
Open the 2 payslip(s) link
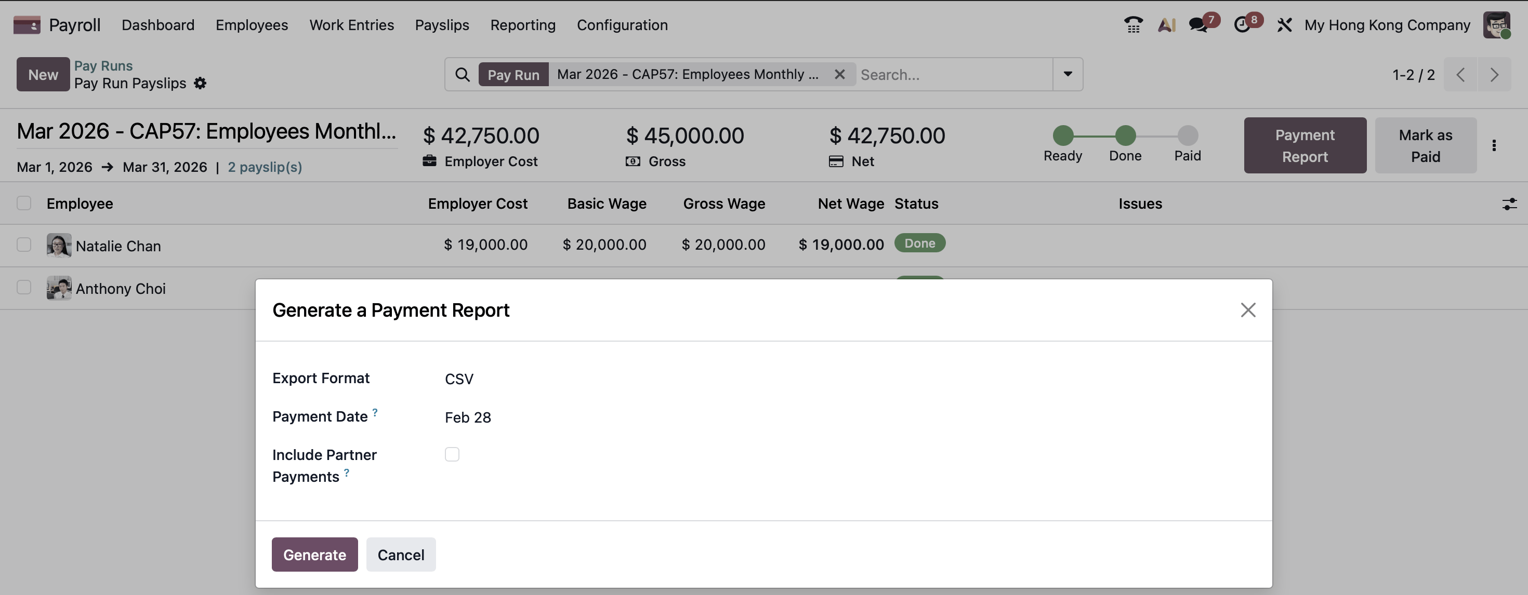[x=265, y=167]
